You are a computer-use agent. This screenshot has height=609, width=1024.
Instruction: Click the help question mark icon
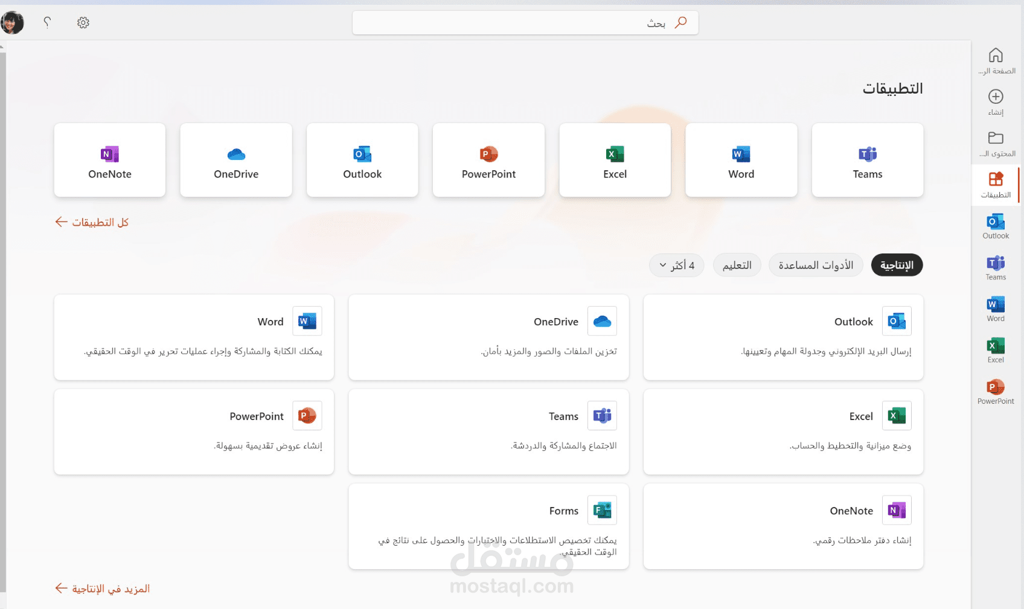click(47, 22)
